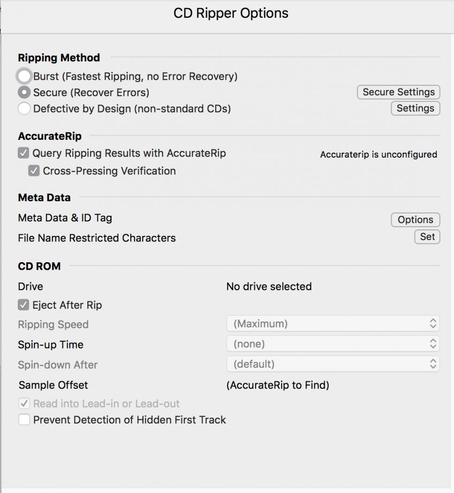454x493 pixels.
Task: Click the Spin-up Time stepper arrows
Action: point(433,344)
